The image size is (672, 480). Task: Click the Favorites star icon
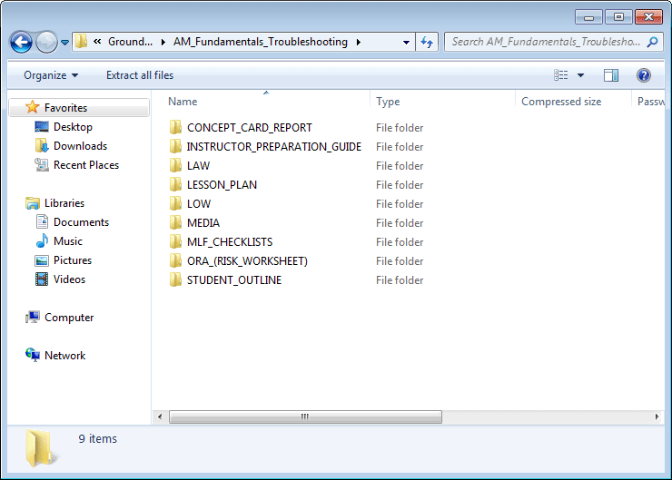tap(32, 107)
